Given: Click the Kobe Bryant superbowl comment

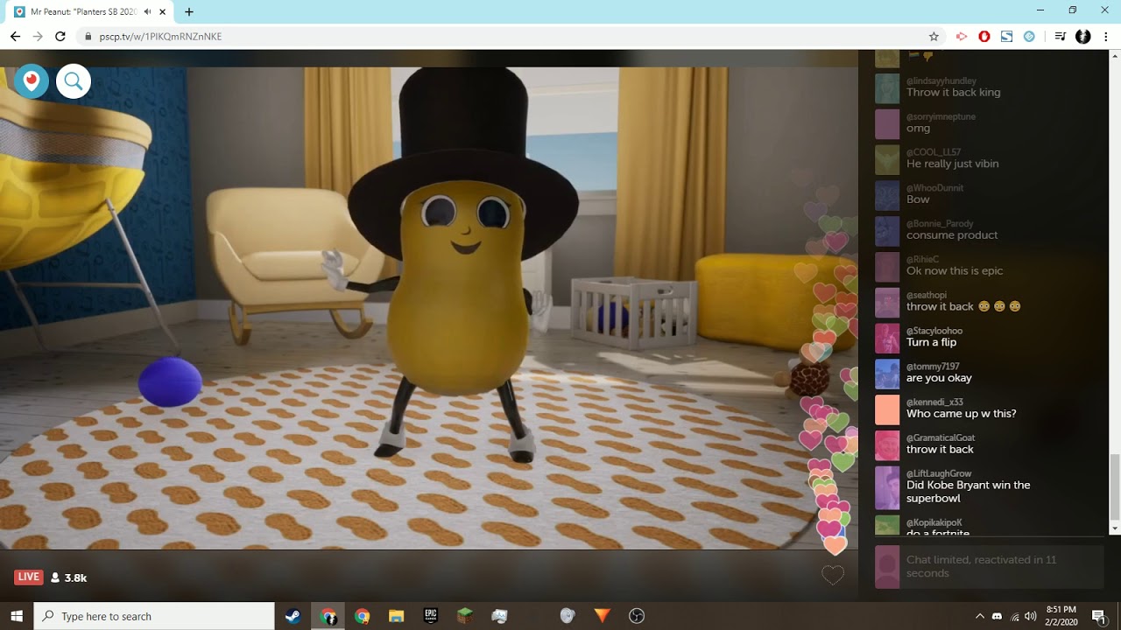Looking at the screenshot, I should pos(969,492).
